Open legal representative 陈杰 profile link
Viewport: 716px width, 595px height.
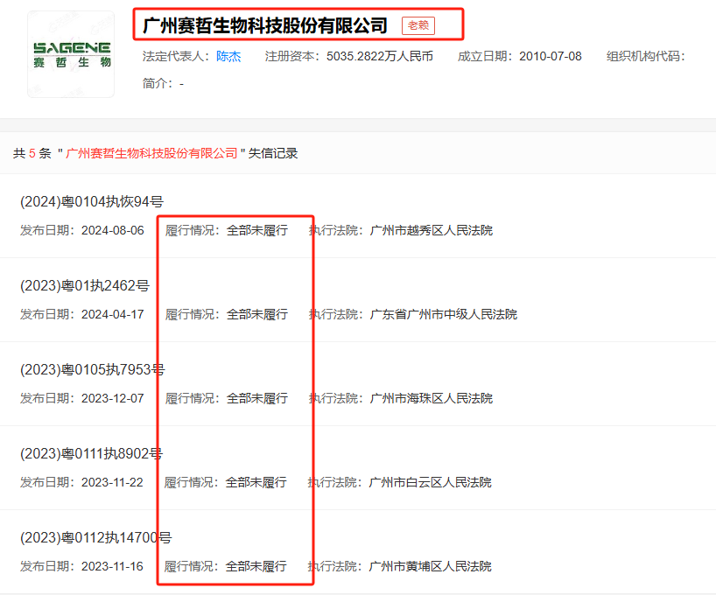[228, 57]
